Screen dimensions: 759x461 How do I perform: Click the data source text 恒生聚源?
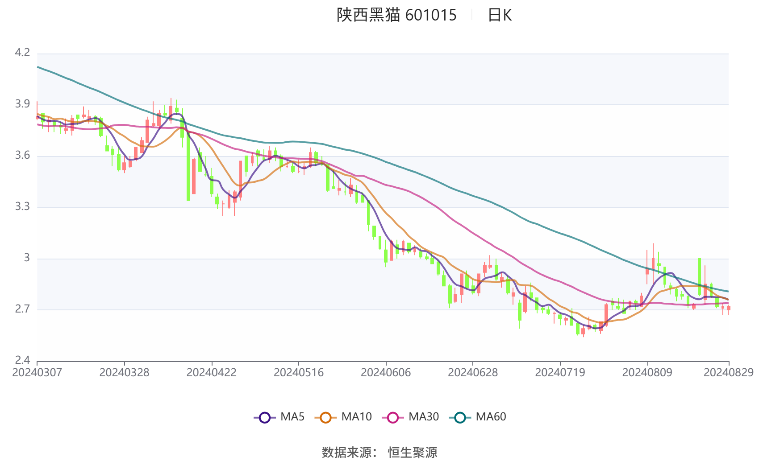click(x=413, y=453)
